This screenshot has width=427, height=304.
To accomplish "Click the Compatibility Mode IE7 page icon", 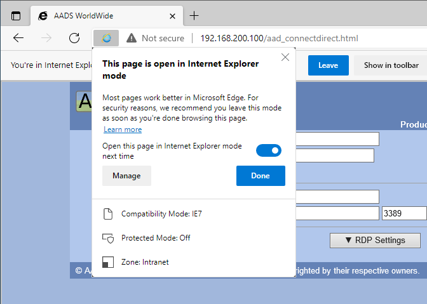I will click(108, 214).
